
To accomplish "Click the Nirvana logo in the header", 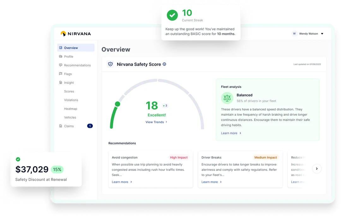I will pyautogui.click(x=75, y=33).
